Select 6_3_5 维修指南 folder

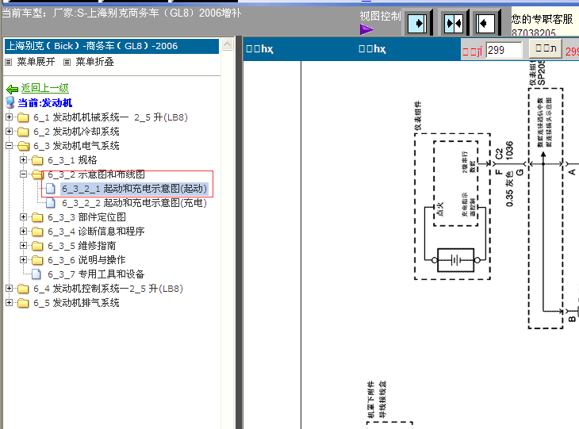pos(82,246)
